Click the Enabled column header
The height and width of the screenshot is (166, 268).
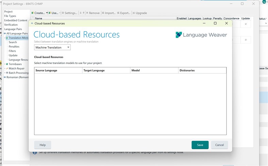(x=182, y=18)
